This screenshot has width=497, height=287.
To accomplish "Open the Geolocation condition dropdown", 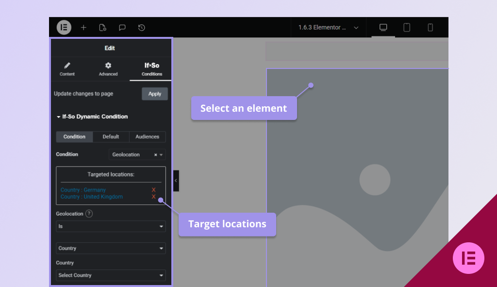I will pos(137,154).
